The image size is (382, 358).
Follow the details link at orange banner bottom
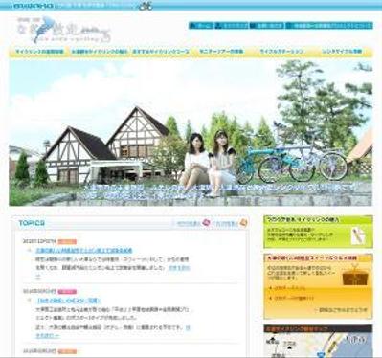341,310
